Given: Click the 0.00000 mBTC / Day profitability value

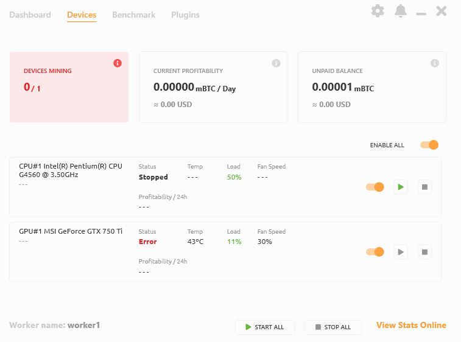Looking at the screenshot, I should [194, 87].
